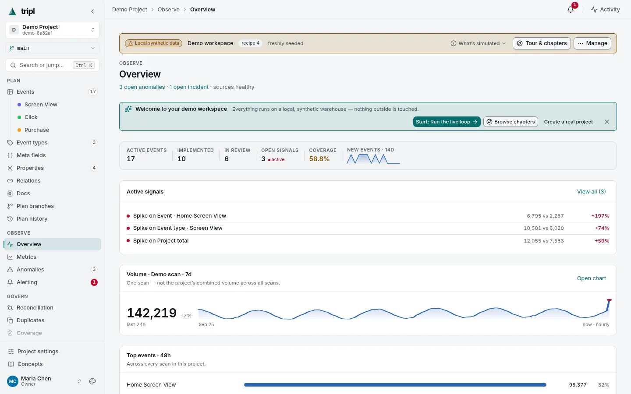Viewport: 631px width, 394px height.
Task: Open Reconciliation icon item
Action: coord(52,308)
